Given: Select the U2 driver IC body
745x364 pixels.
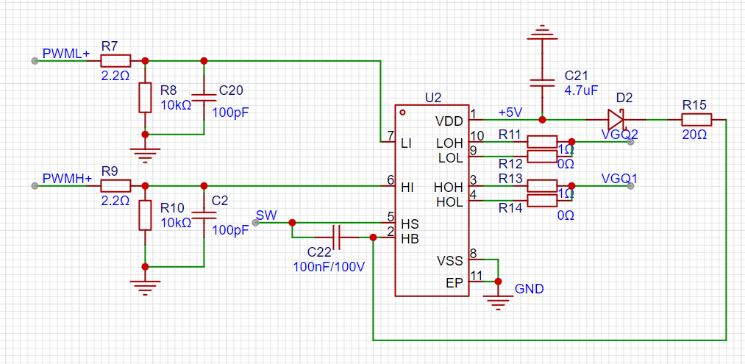Looking at the screenshot, I should [x=432, y=201].
